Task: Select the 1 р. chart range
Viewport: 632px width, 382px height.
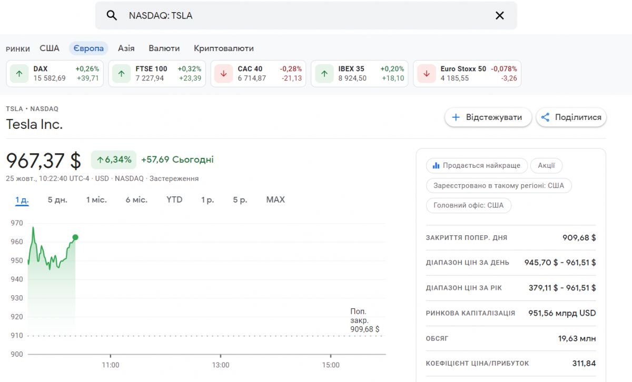Action: point(208,200)
